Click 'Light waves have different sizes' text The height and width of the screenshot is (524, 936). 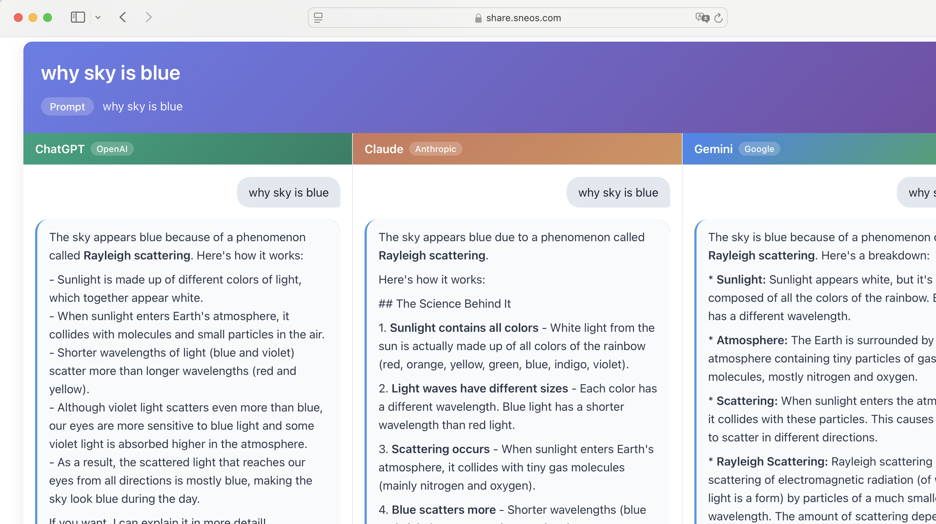click(480, 388)
